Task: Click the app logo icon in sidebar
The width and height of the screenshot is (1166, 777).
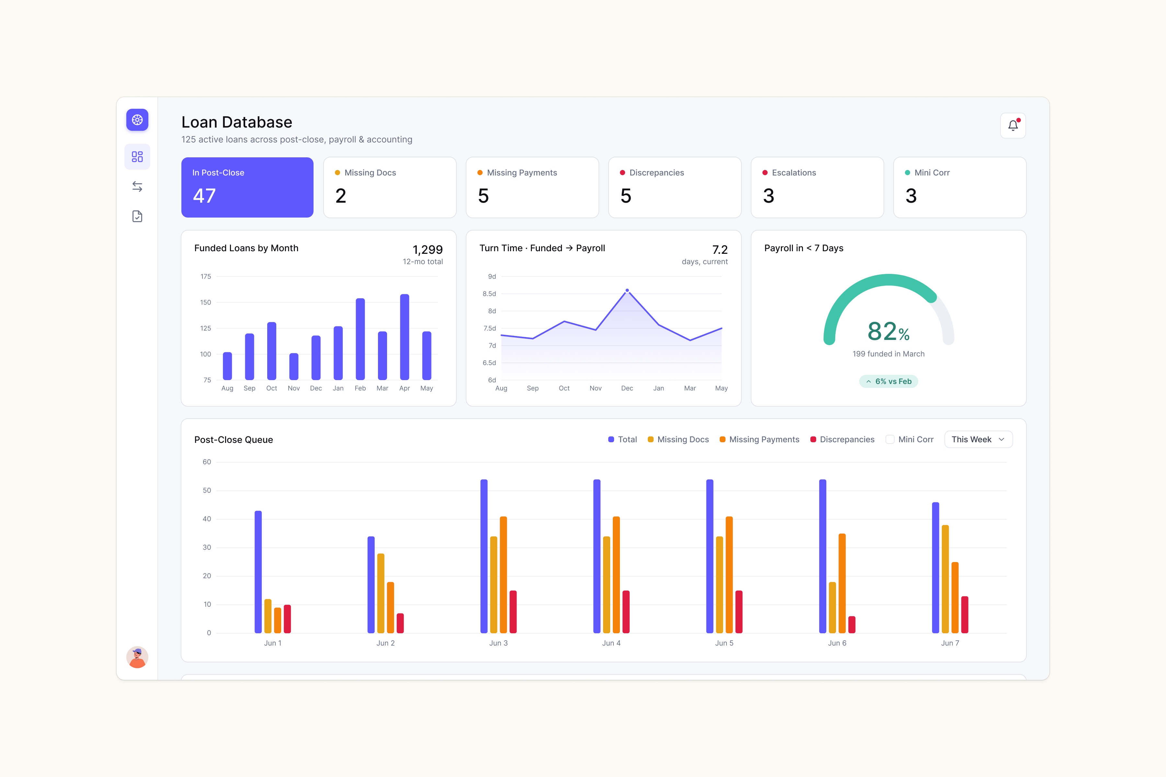Action: [137, 120]
